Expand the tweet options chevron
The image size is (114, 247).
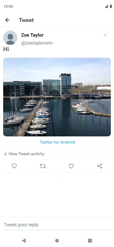[105, 35]
